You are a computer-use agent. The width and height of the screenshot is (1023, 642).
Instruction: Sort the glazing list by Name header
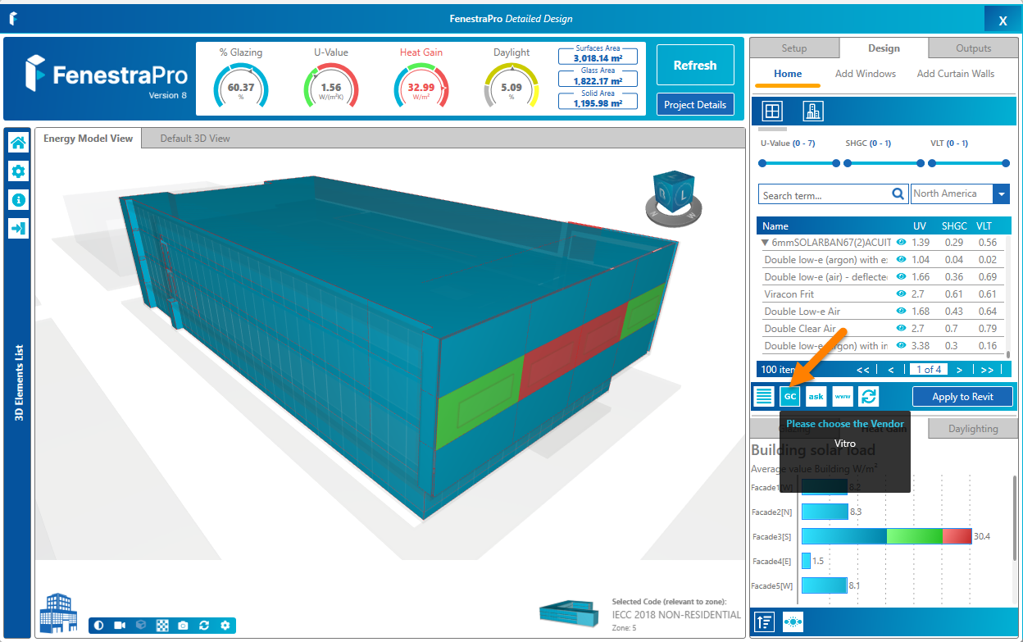[775, 226]
